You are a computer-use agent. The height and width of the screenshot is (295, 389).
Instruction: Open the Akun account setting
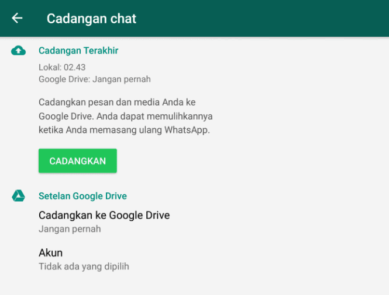tap(194, 259)
